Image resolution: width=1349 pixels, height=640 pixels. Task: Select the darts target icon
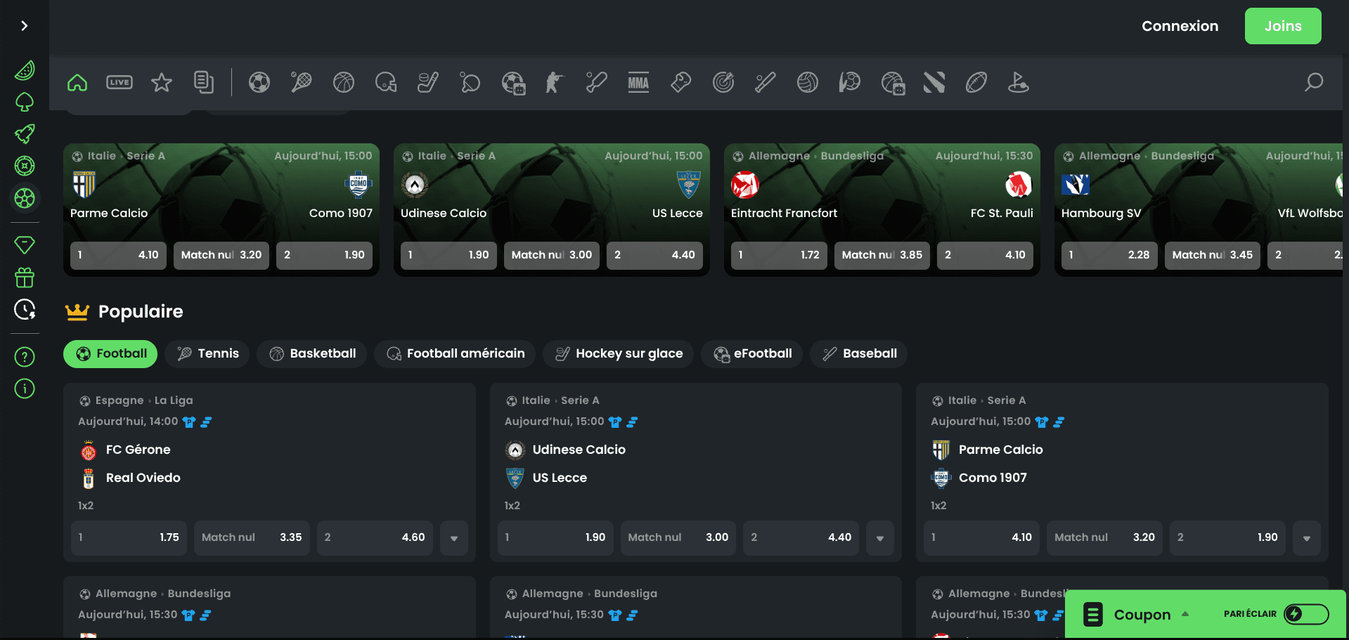723,83
